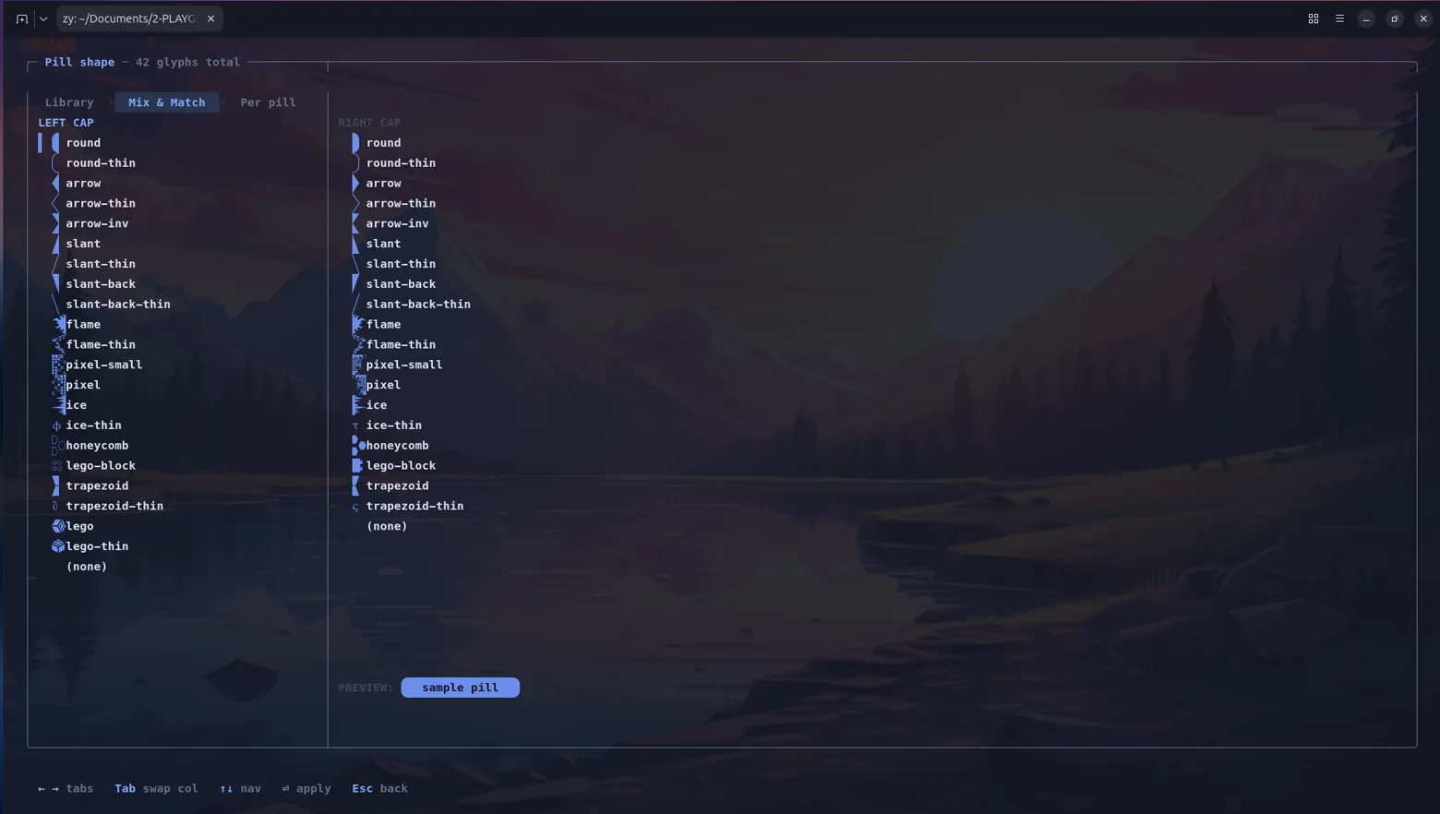This screenshot has width=1440, height=814.
Task: Choose the left cap lego cube icon
Action: (x=58, y=526)
